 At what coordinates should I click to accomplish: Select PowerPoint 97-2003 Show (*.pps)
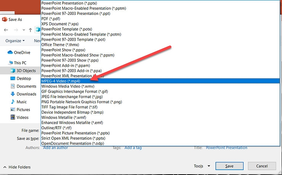[160, 60]
